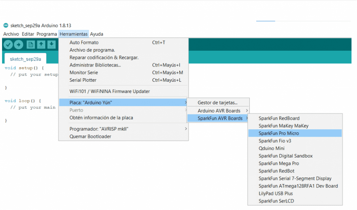The height and width of the screenshot is (210, 357).
Task: Launch the Monitor Serie option
Action: (x=84, y=73)
